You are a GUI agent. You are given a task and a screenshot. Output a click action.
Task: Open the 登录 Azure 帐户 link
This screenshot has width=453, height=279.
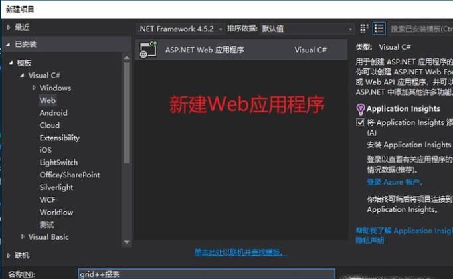coord(395,182)
